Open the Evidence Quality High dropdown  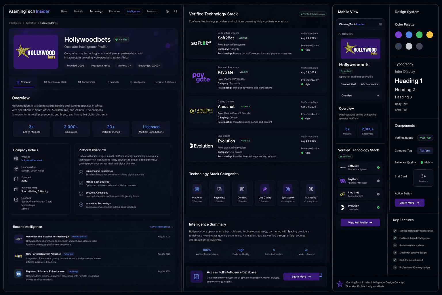tap(426, 162)
